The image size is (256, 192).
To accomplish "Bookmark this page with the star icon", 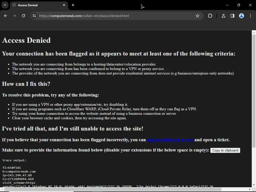I will (197, 16).
